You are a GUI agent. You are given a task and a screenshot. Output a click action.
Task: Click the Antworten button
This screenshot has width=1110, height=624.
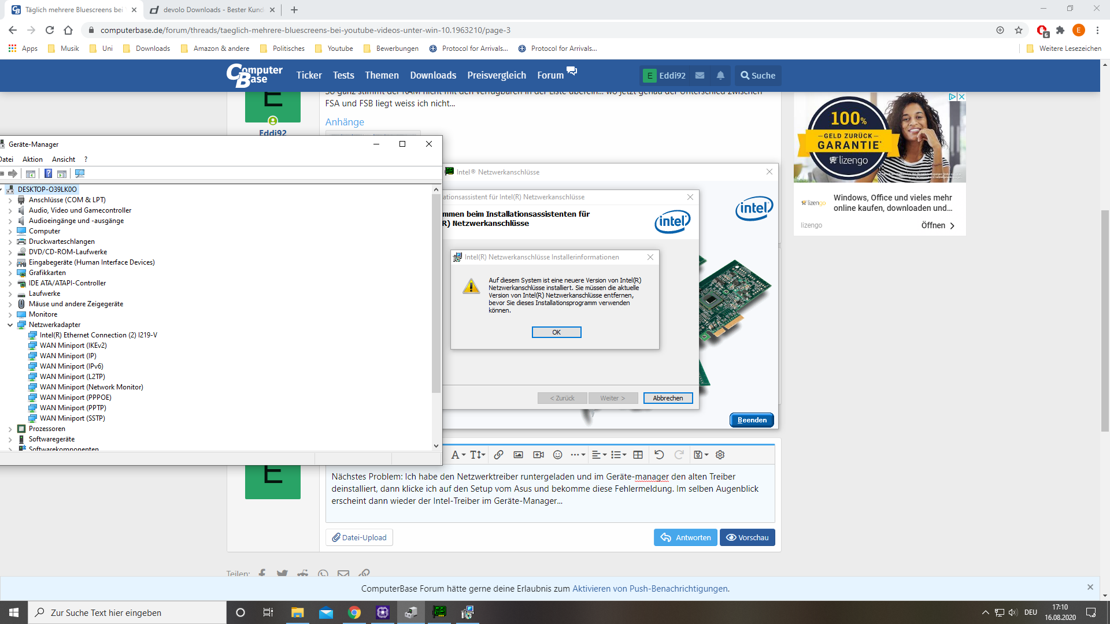686,537
